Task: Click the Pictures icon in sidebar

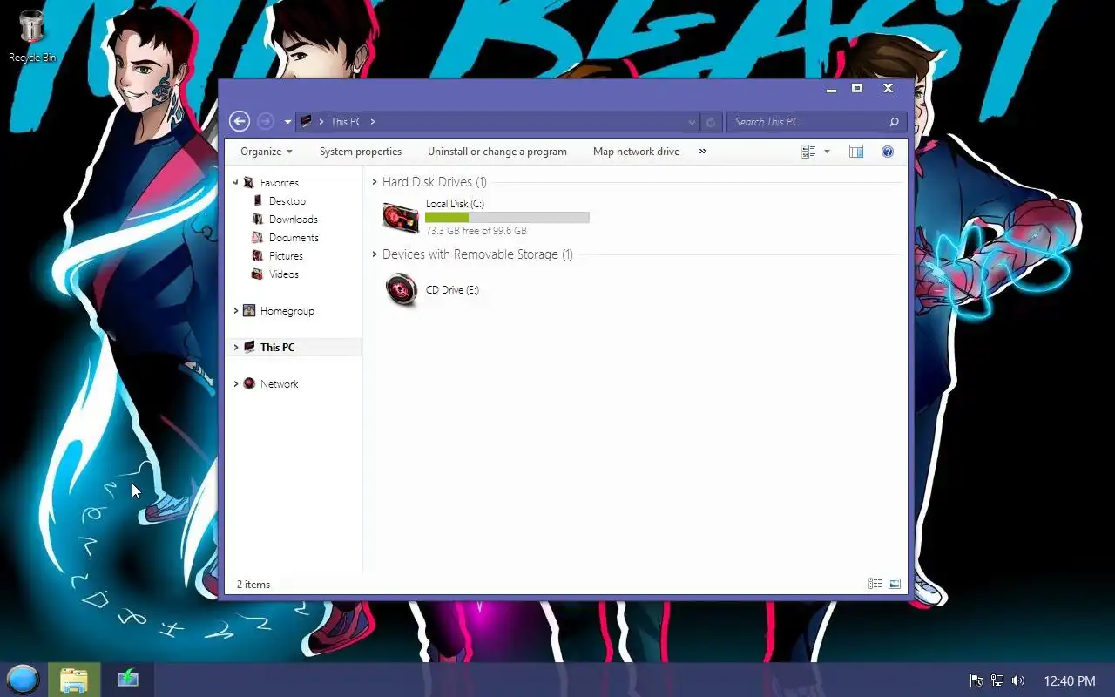Action: coord(257,256)
